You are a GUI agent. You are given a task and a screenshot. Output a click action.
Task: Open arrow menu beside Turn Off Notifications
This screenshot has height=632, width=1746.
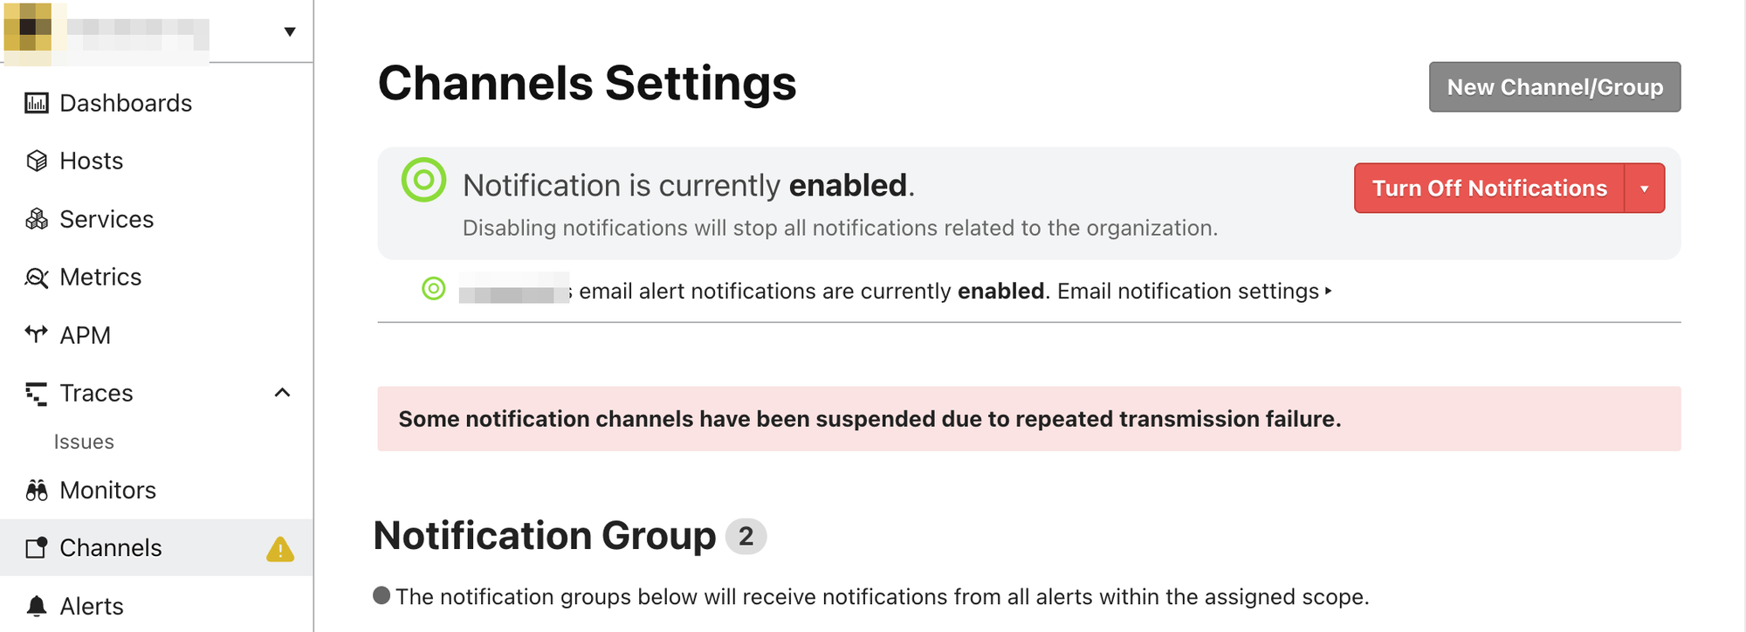(1645, 188)
